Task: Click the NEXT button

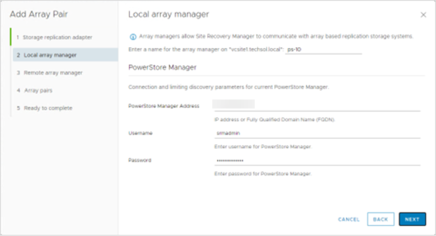Action: (412, 219)
